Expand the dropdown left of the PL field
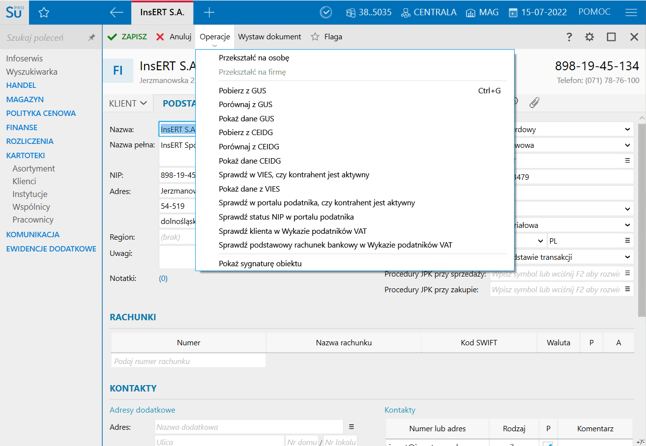Viewport: 646px width, 446px height. click(x=540, y=241)
